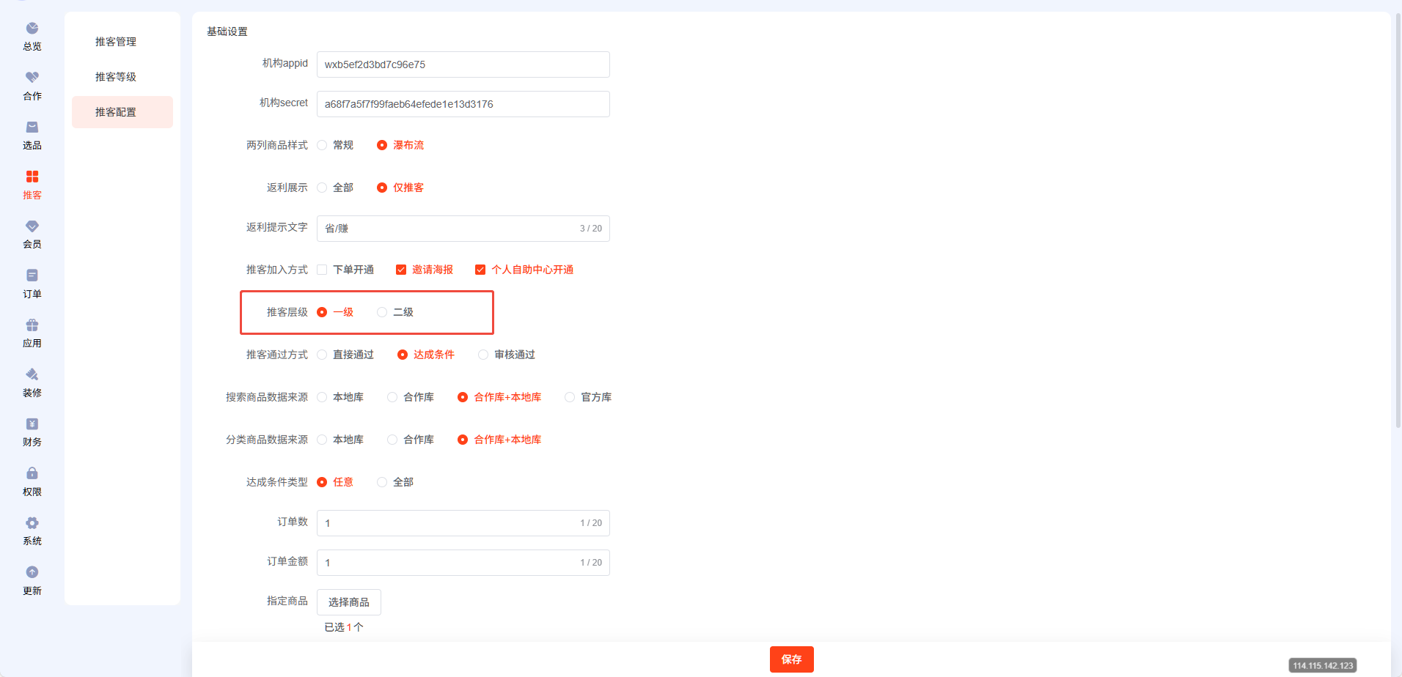Focus the 返利提示文字 input field

point(447,229)
